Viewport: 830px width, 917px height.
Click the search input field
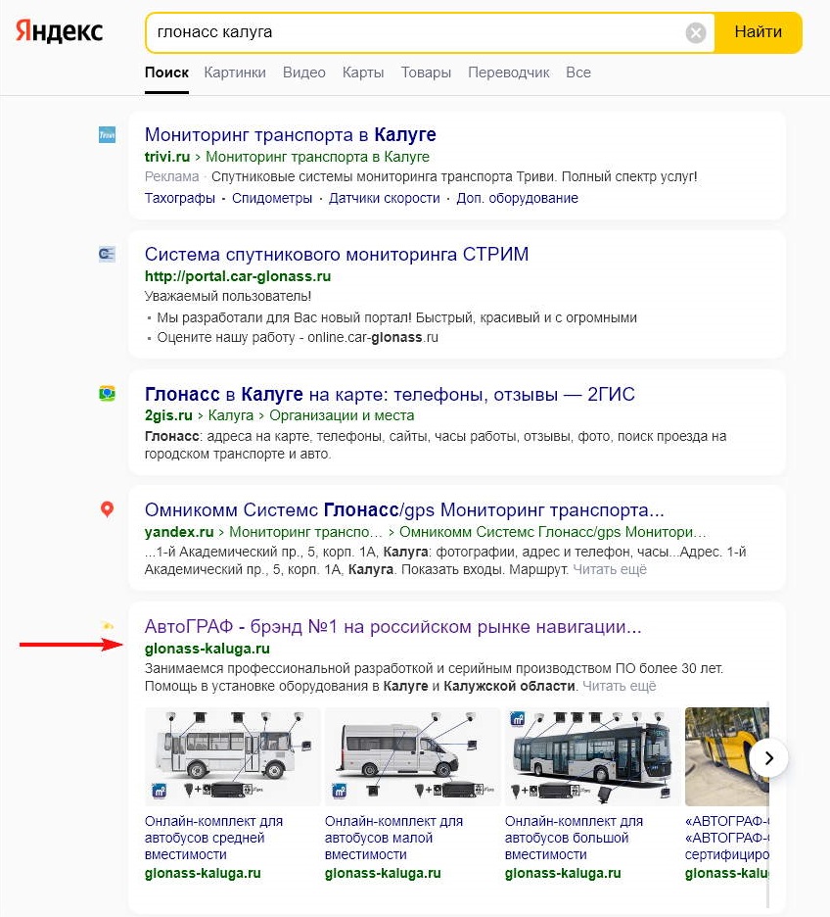(x=411, y=32)
